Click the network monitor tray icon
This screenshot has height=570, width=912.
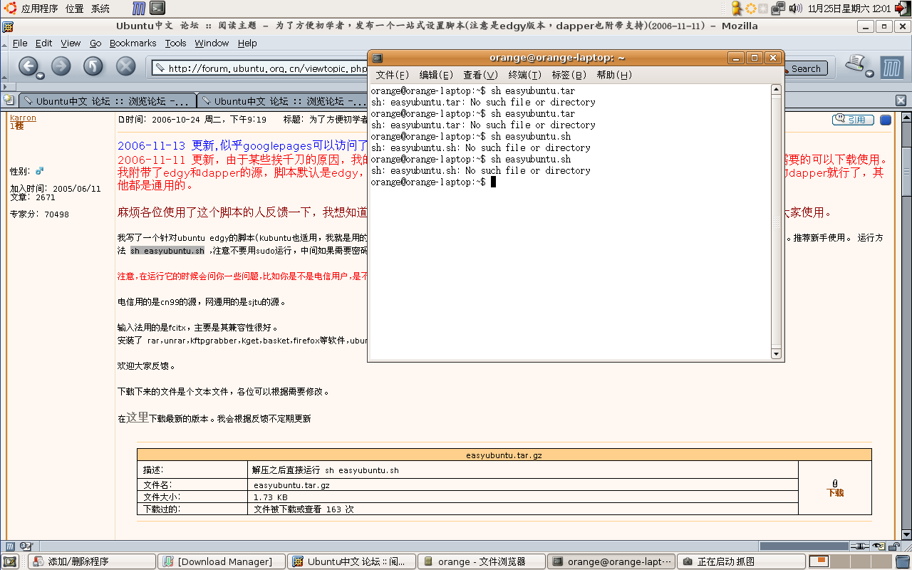(x=779, y=9)
